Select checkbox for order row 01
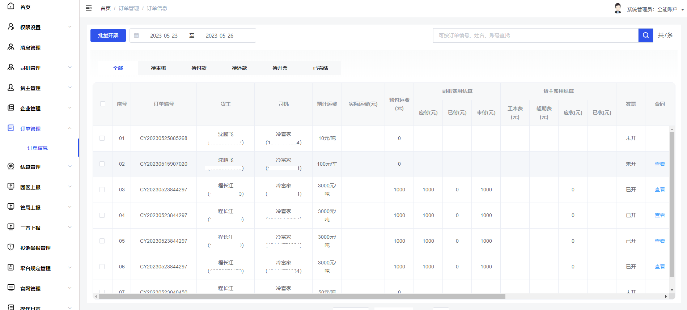687x310 pixels. [x=102, y=138]
